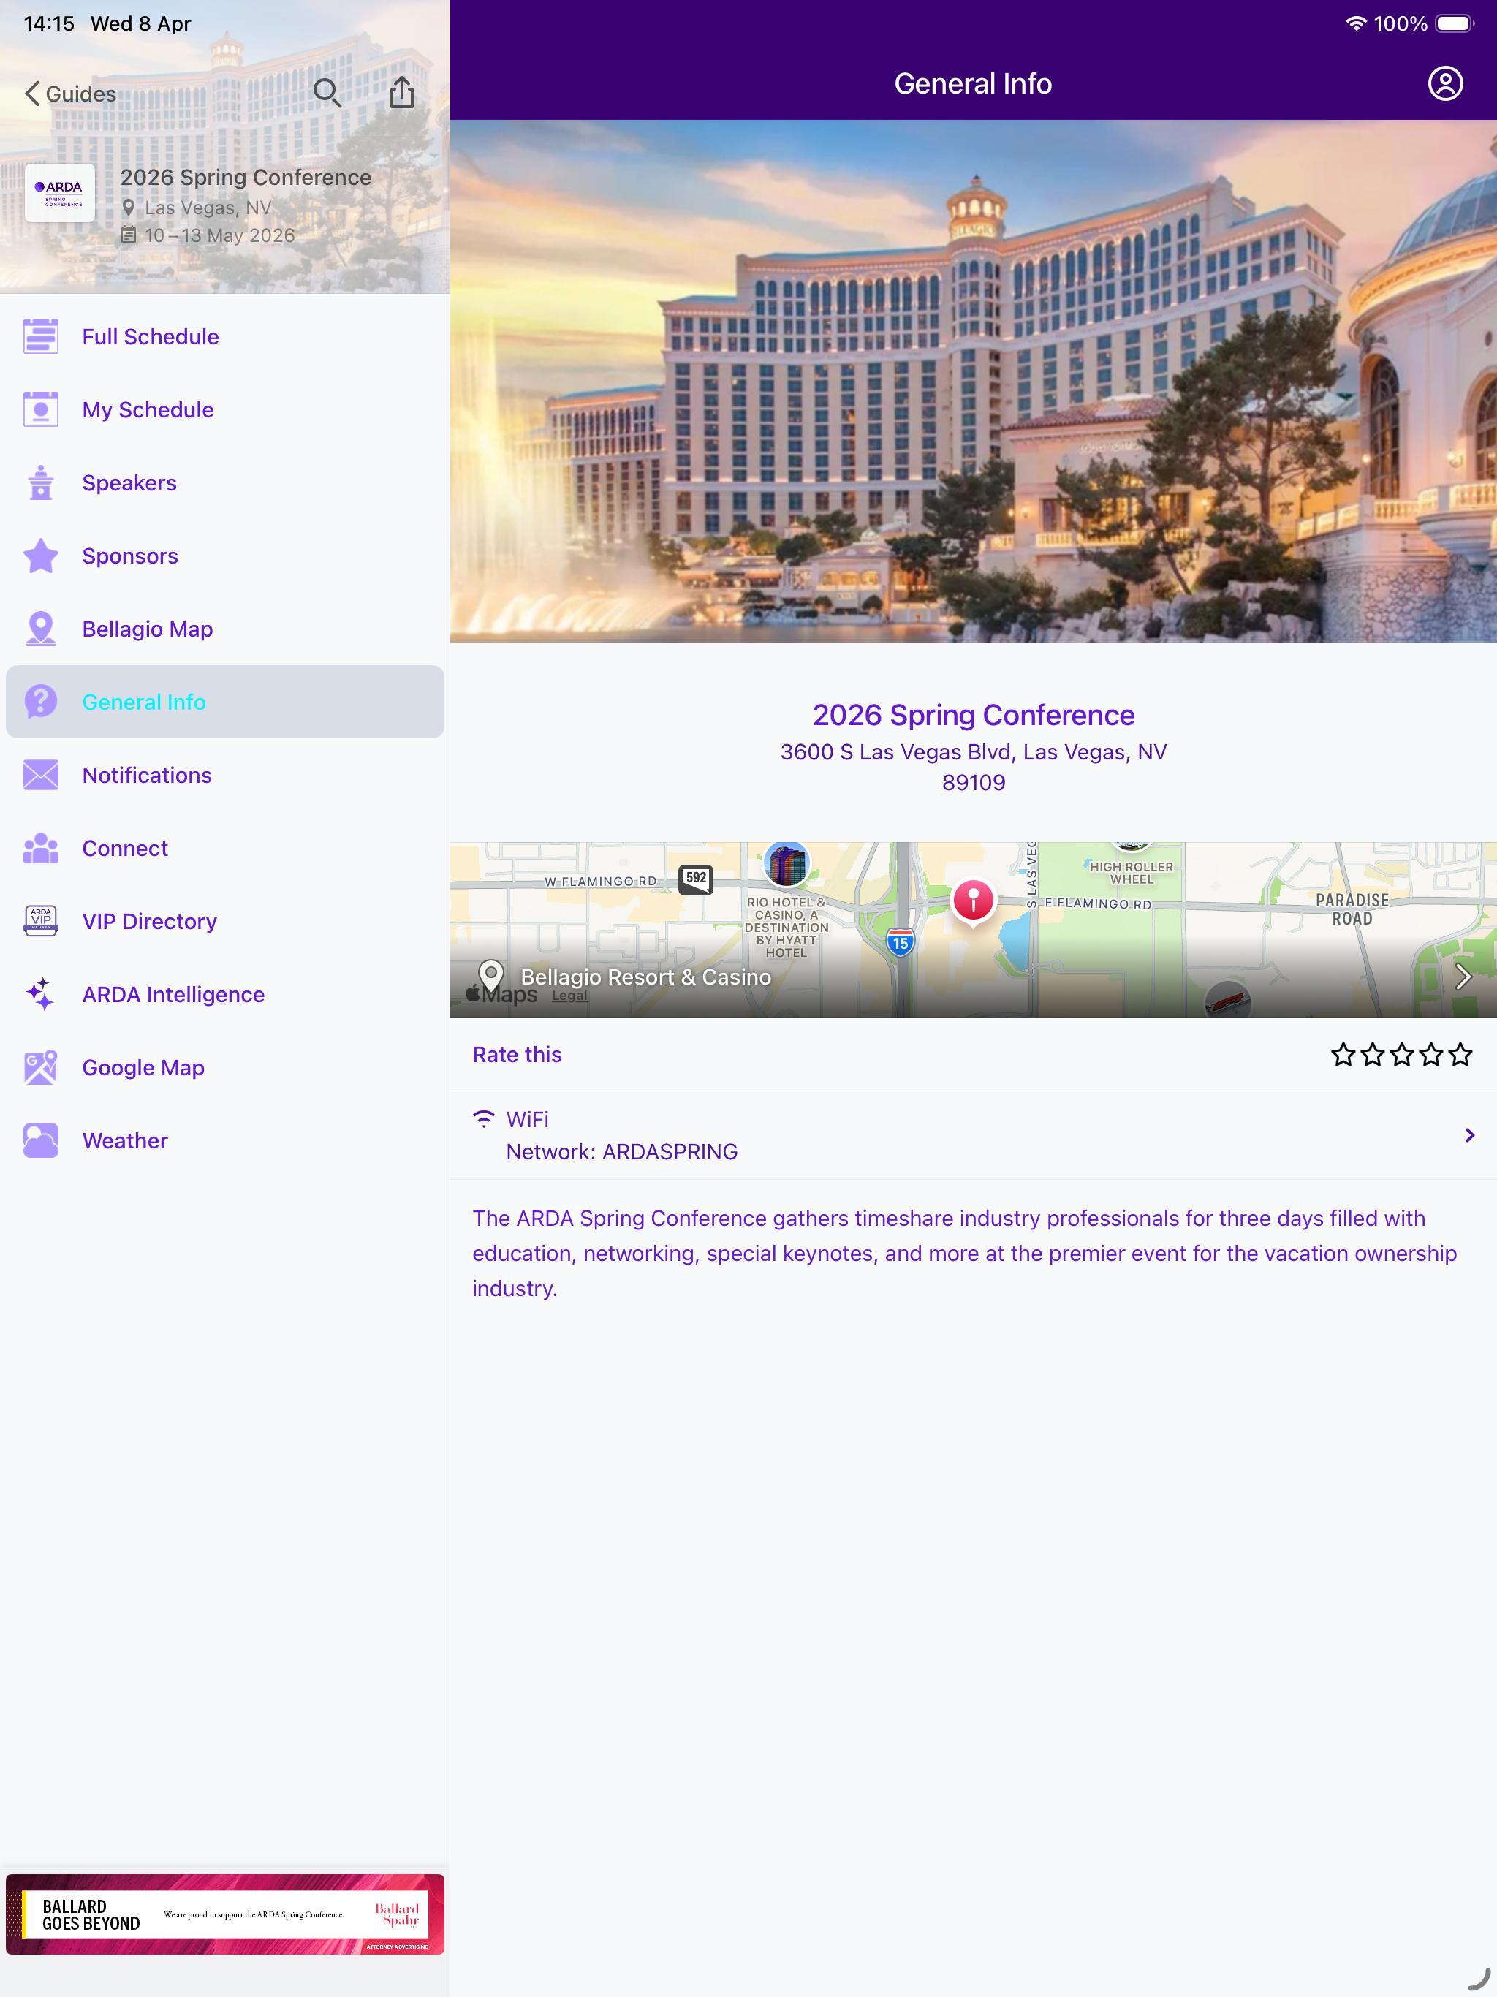
Task: Tap the Full Schedule calendar icon
Action: (x=41, y=336)
